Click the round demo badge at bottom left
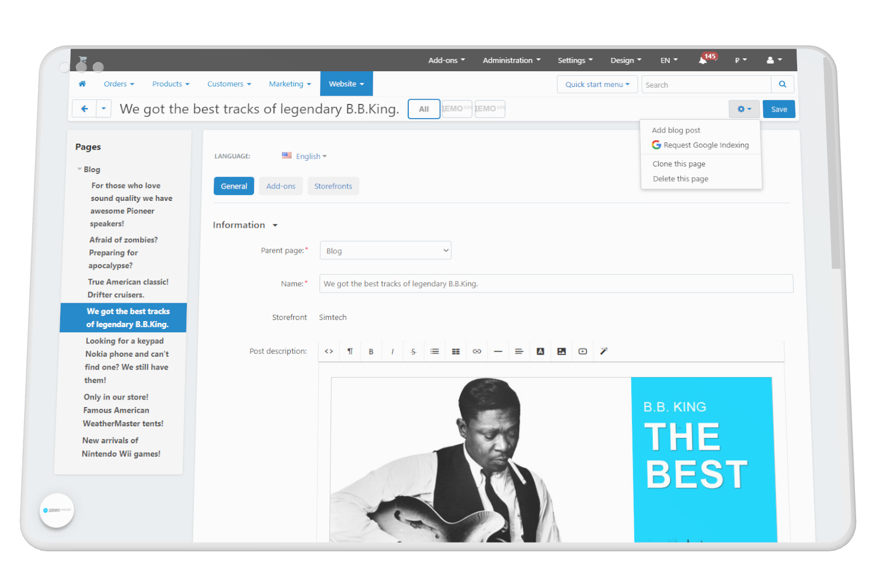 coord(57,510)
